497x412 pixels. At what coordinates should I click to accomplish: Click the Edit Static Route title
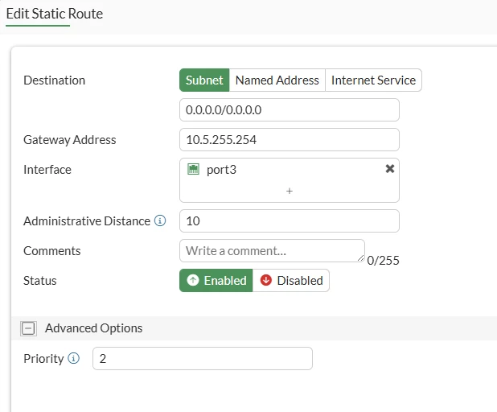pos(55,14)
